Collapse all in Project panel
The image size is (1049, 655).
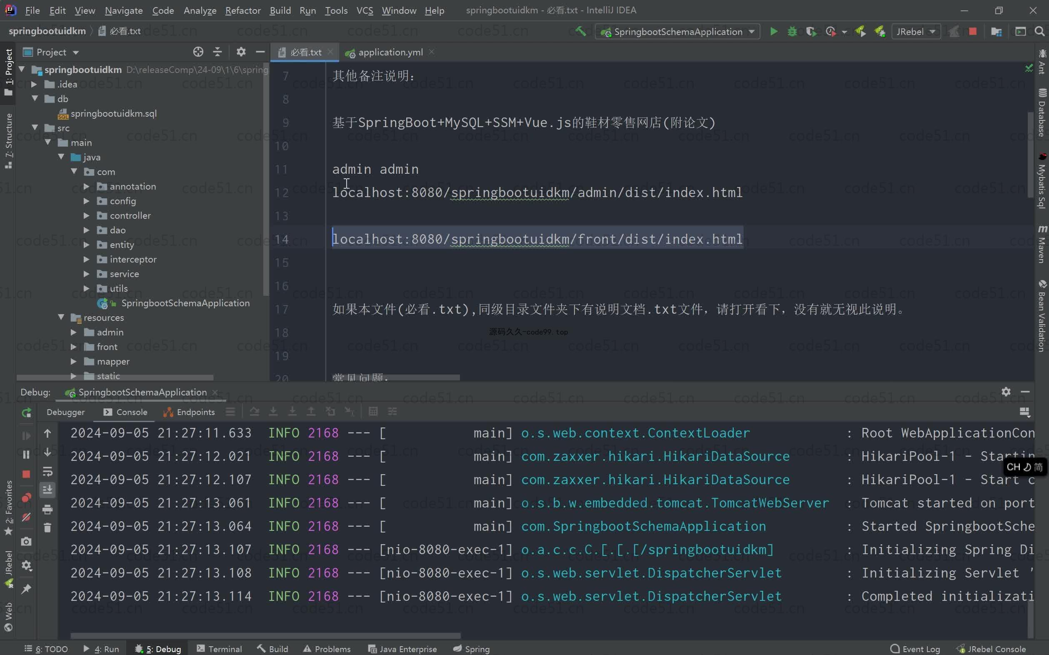217,52
